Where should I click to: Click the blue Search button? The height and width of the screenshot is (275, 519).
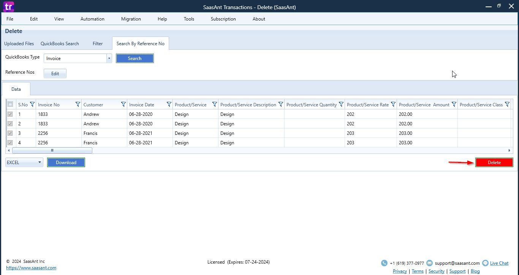pos(135,58)
